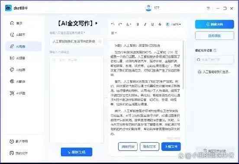Toggle underline formatting
Viewport: 239px width, 164px height.
point(152,24)
